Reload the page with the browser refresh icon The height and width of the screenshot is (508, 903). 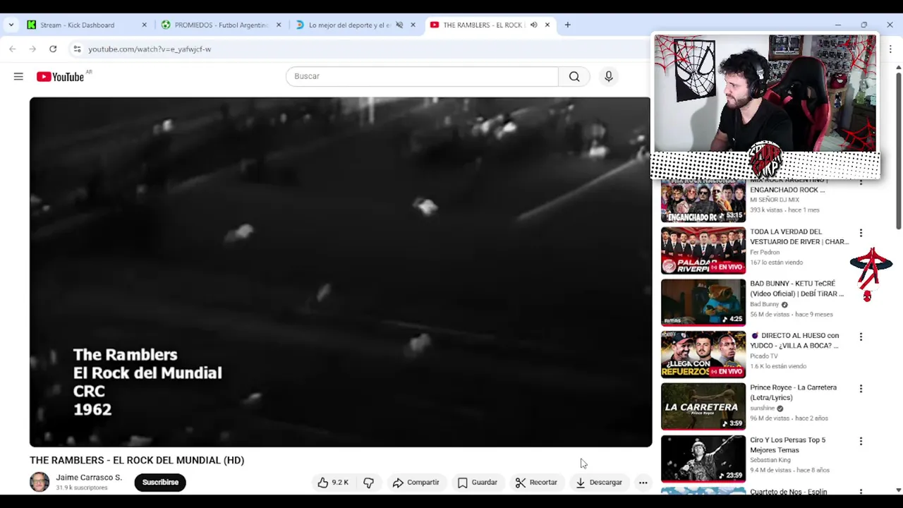click(53, 49)
